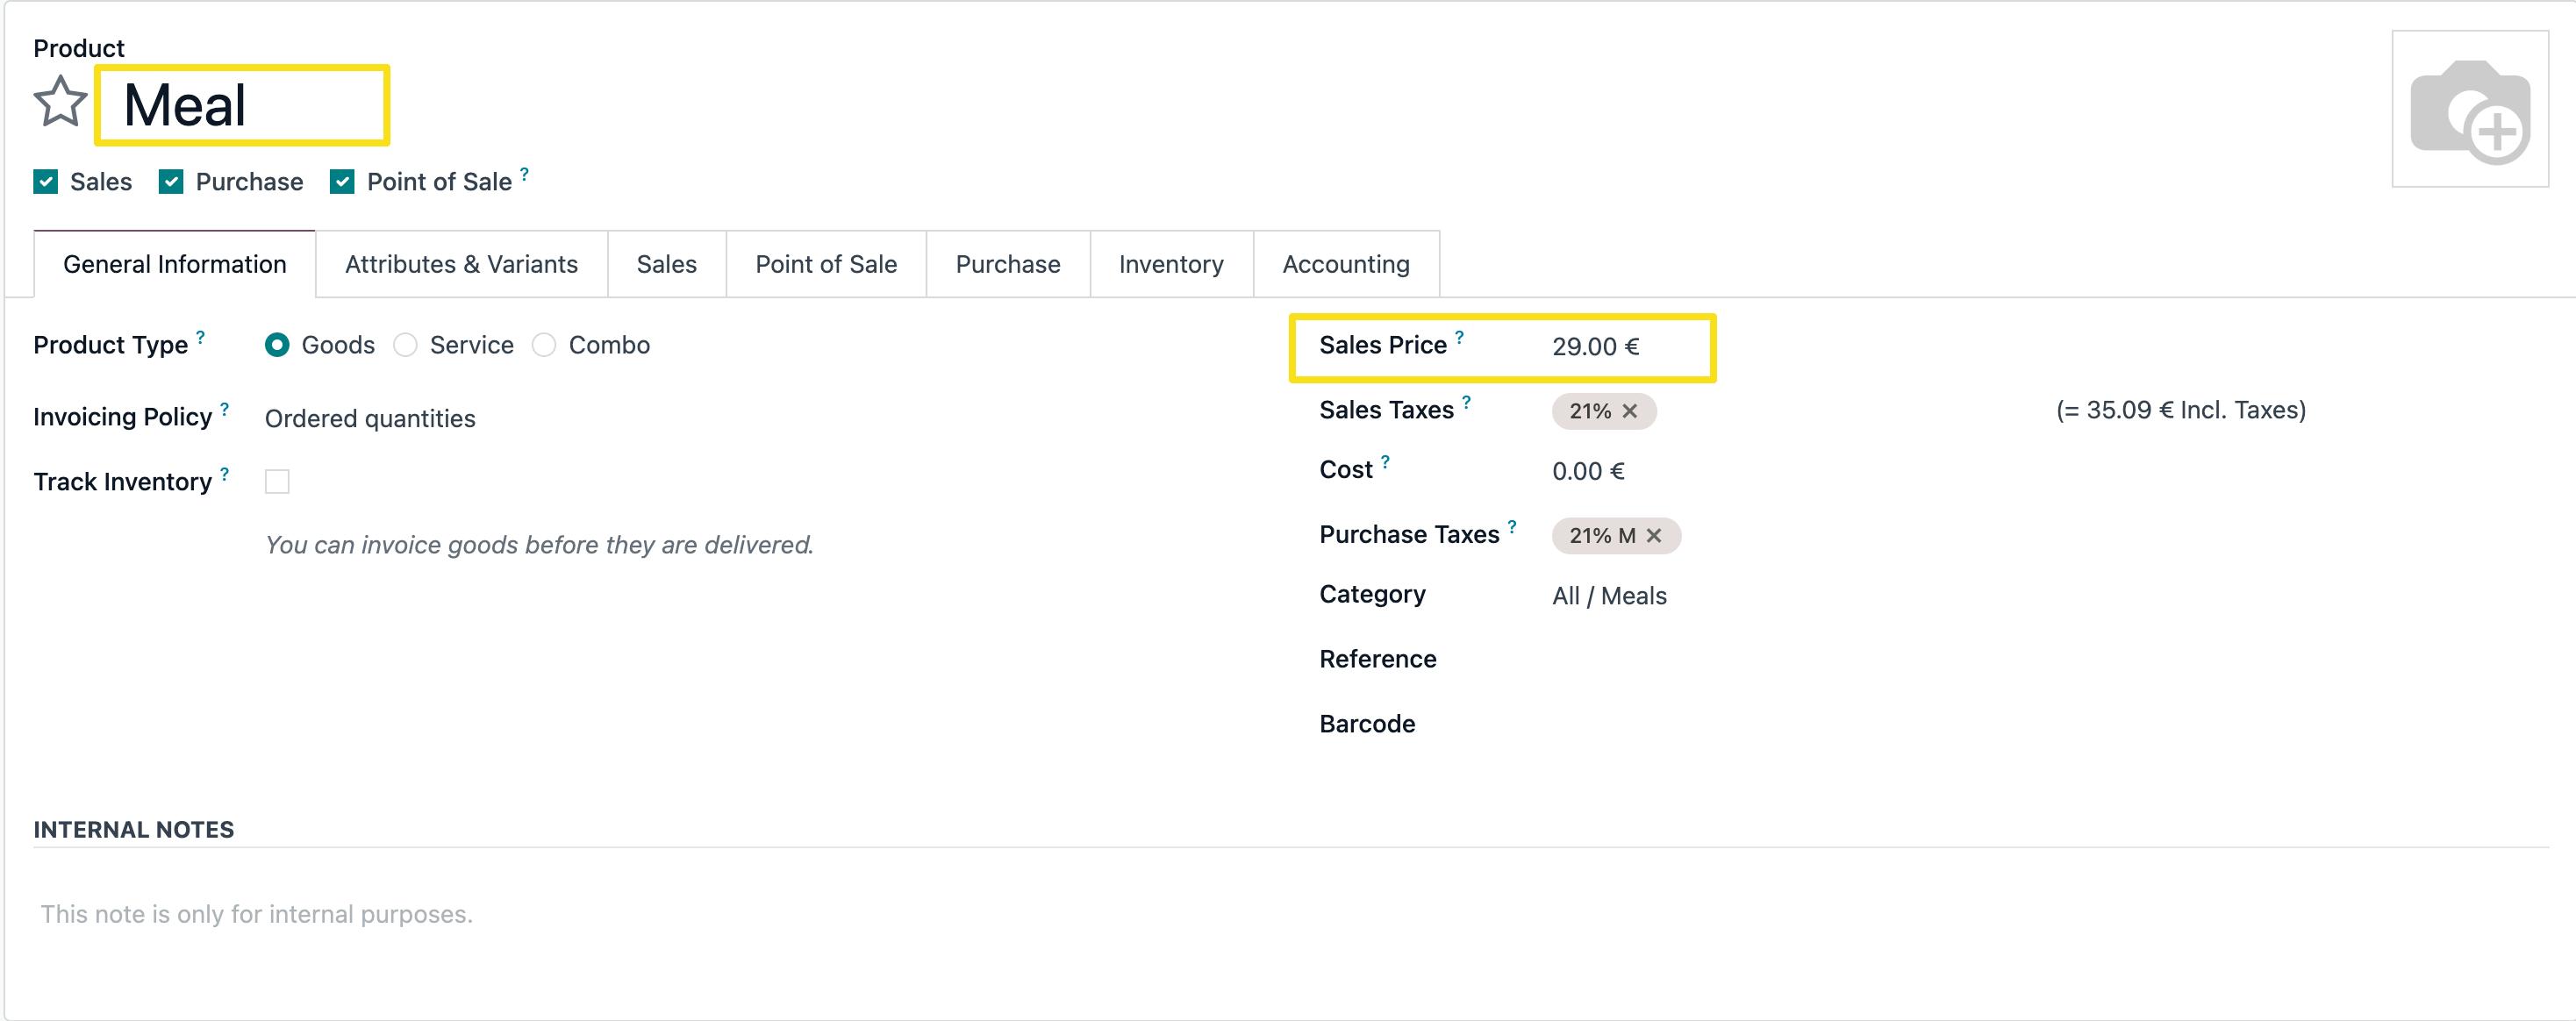Switch to the Attributes & Variants tab
Screen dimensions: 2576x1021
tap(461, 264)
